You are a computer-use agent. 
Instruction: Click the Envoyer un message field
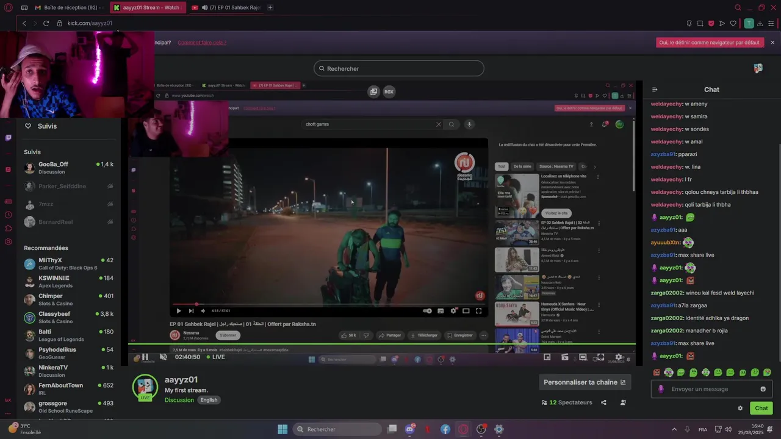(x=712, y=389)
